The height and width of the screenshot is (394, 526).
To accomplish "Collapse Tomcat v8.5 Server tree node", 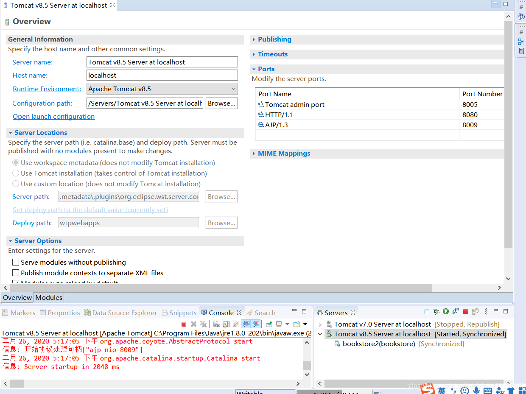I will [x=320, y=334].
